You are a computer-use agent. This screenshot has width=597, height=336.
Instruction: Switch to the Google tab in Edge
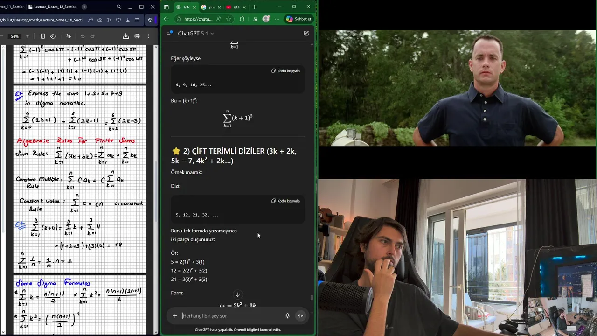click(x=210, y=7)
